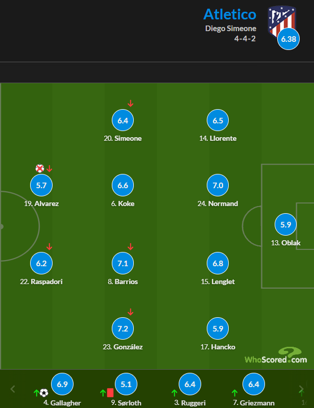The image size is (314, 408).
Task: Click the red substitution arrow above González
Action: click(131, 312)
